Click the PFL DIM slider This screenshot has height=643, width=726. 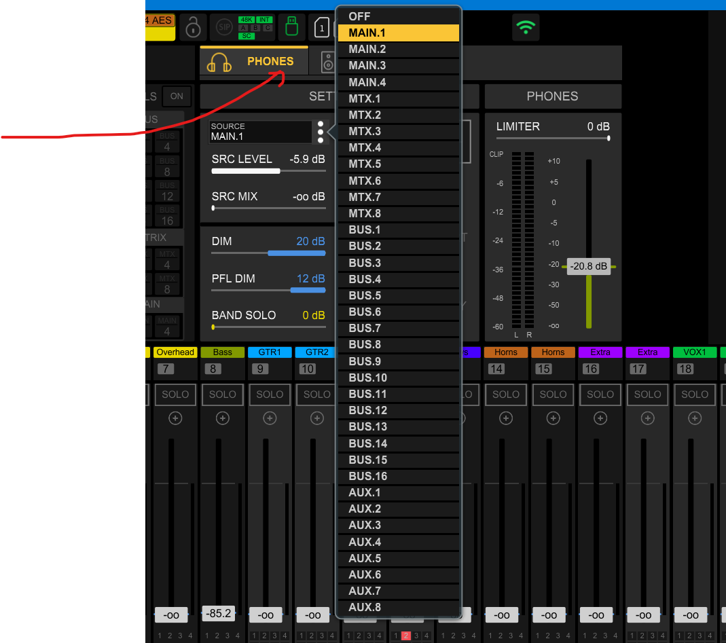click(x=268, y=290)
